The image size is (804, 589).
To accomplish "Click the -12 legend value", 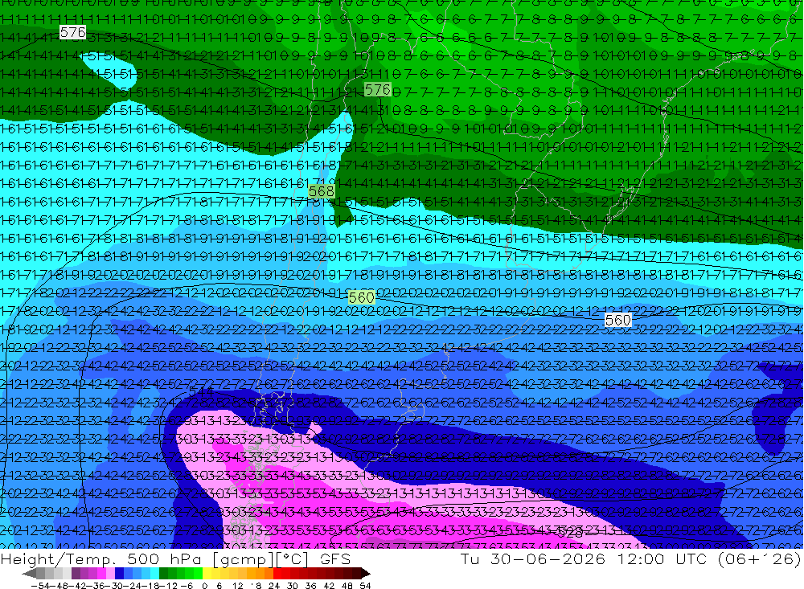I will (x=169, y=586).
